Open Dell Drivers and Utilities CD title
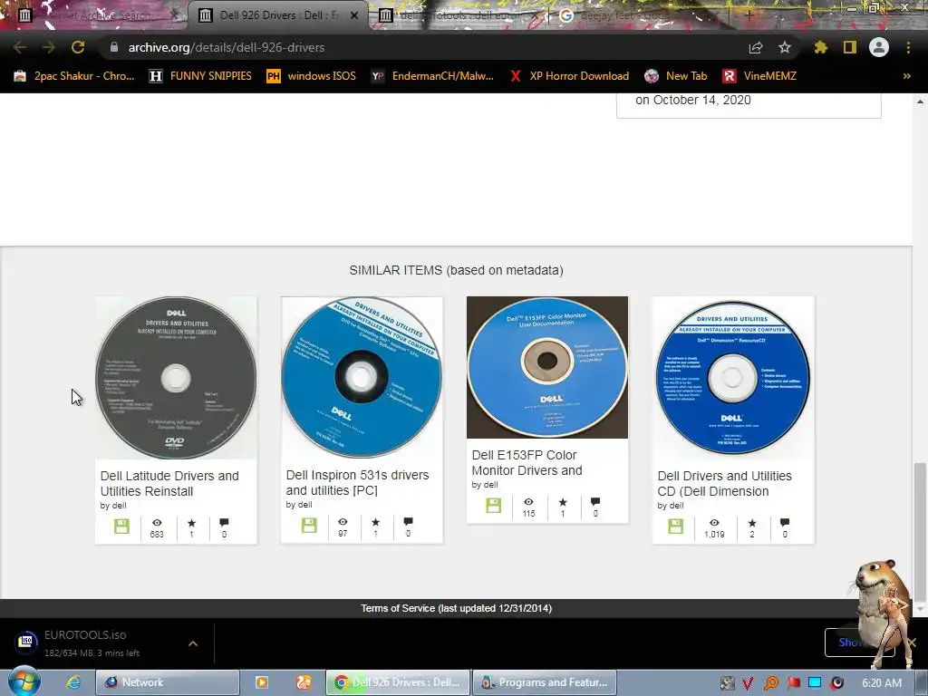Image resolution: width=928 pixels, height=696 pixels. point(724,484)
